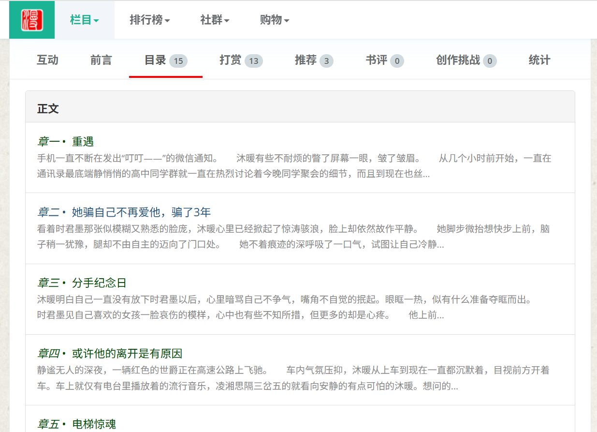
Task: Open chapter 章四 或许他的离开是有原因
Action: click(x=110, y=354)
